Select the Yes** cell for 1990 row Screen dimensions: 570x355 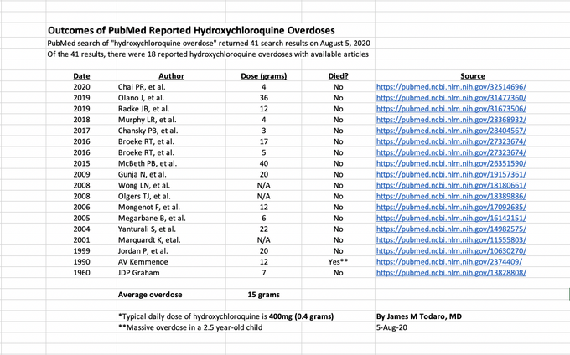(x=338, y=262)
